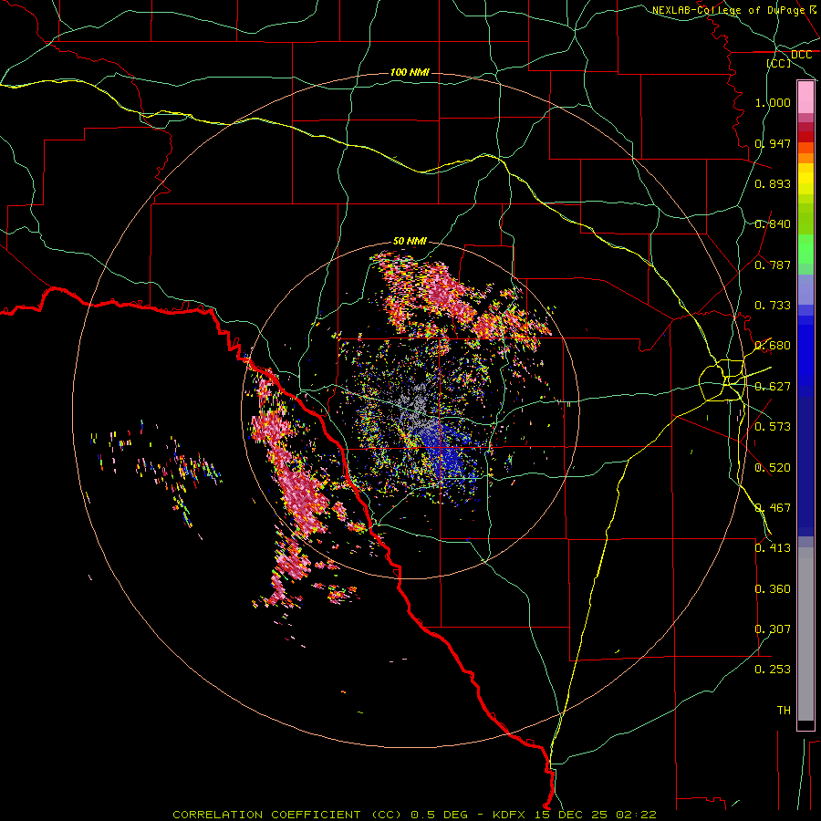Click the 0.5 DEG elevation text
Image resolution: width=821 pixels, height=821 pixels.
440,815
